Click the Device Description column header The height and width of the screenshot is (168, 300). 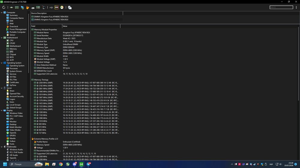(x=76, y=13)
